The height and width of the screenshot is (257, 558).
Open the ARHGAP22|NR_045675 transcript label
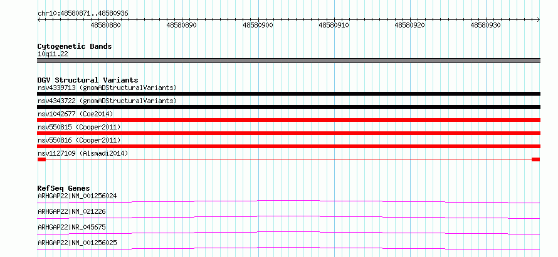(71, 227)
